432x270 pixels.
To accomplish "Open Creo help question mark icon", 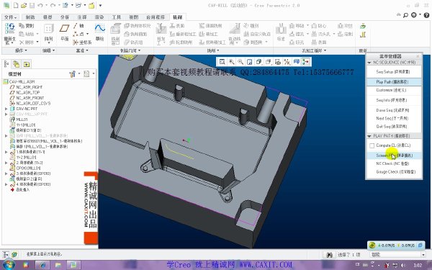I will click(426, 15).
